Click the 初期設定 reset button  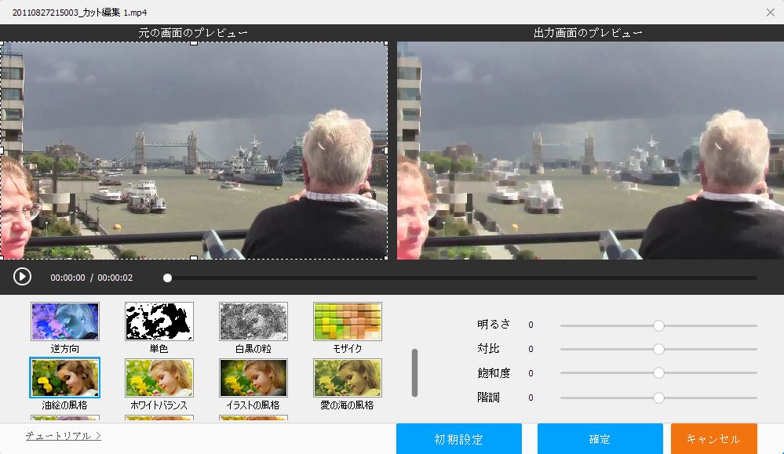click(459, 439)
